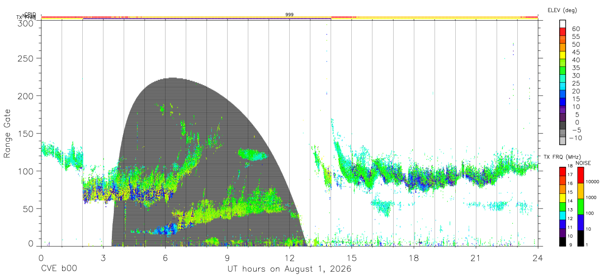Click the '18' tick label on the UT hours axis
This screenshot has width=605, height=279.
tap(414, 258)
